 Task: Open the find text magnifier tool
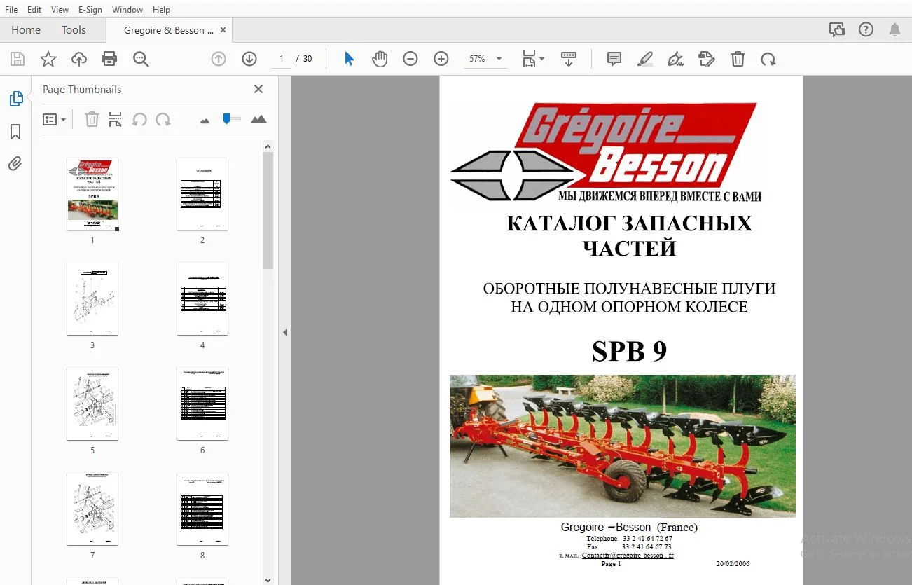tap(141, 59)
